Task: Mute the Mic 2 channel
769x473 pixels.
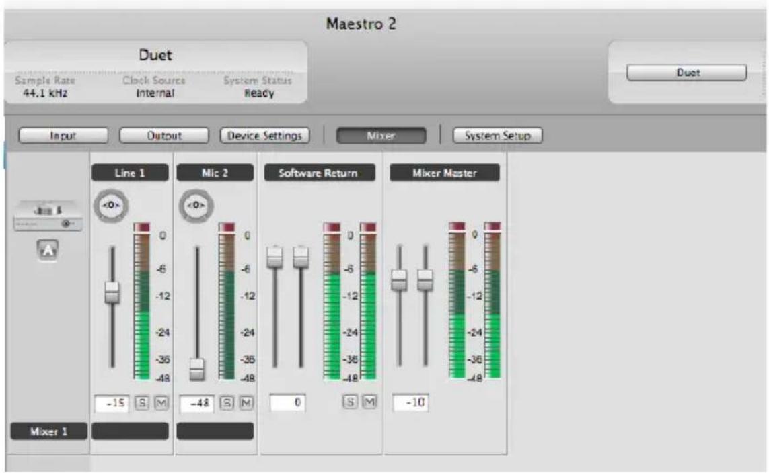Action: tap(246, 403)
